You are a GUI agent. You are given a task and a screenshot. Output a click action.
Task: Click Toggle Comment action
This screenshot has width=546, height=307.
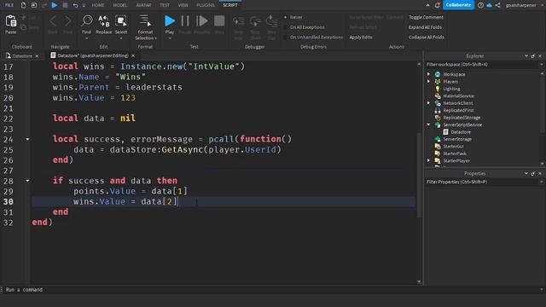click(426, 17)
